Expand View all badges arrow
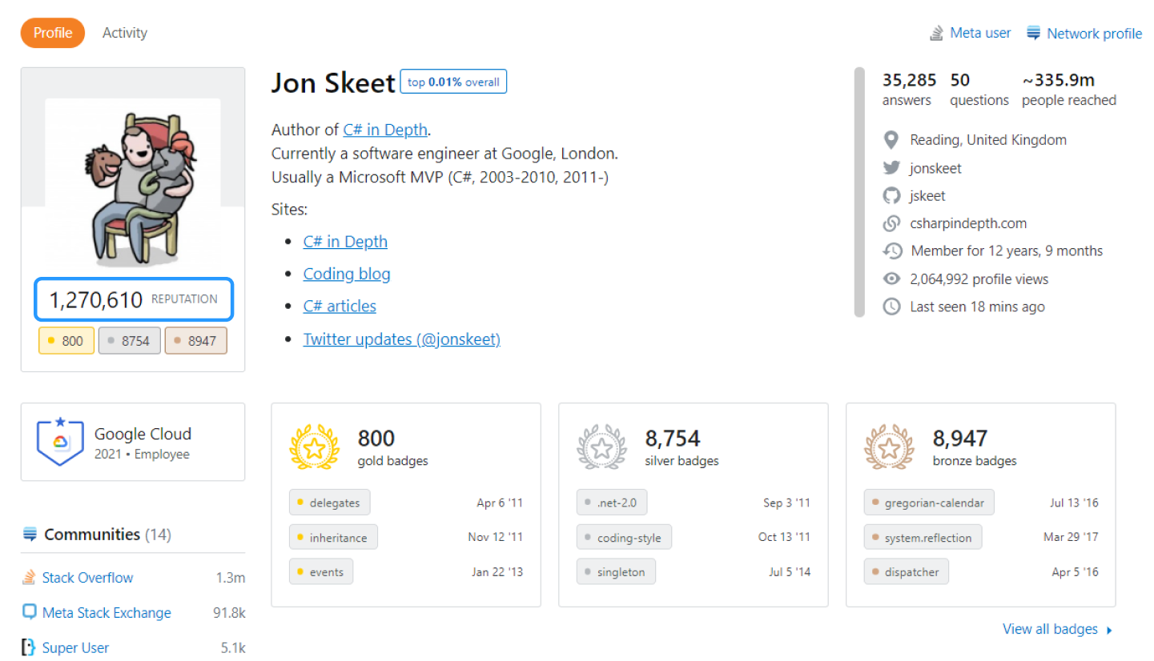 point(1110,630)
